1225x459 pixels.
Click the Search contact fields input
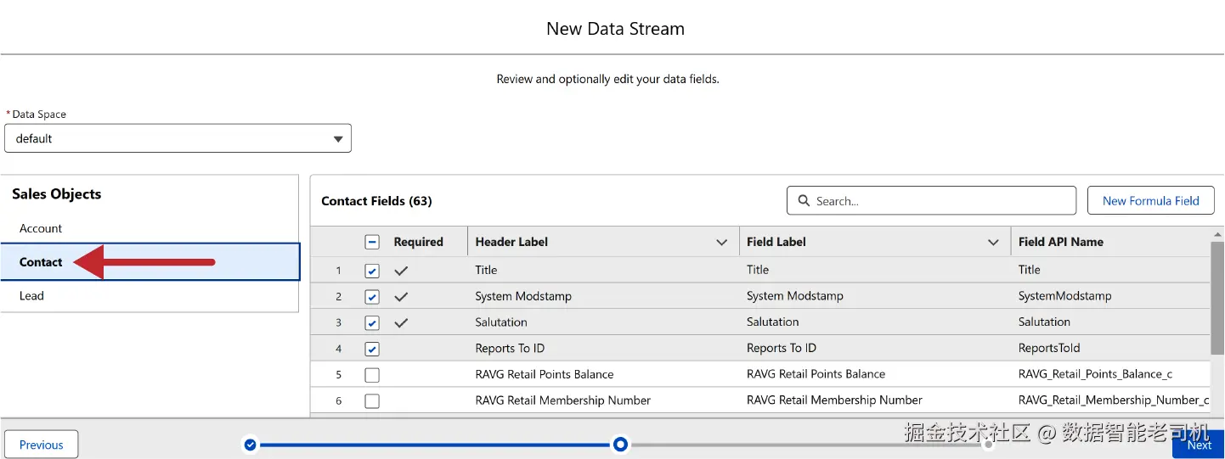(x=931, y=201)
